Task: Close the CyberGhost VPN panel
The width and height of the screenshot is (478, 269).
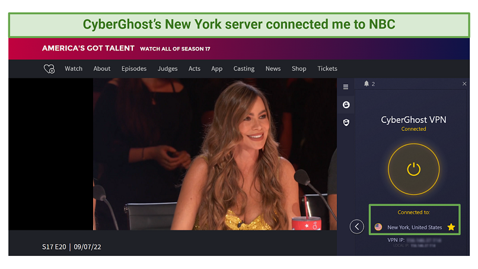Action: [464, 84]
